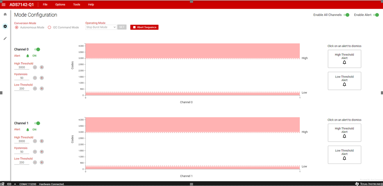The image size is (383, 186).
Task: Toggle the Channel 0 enable switch
Action: click(x=37, y=49)
